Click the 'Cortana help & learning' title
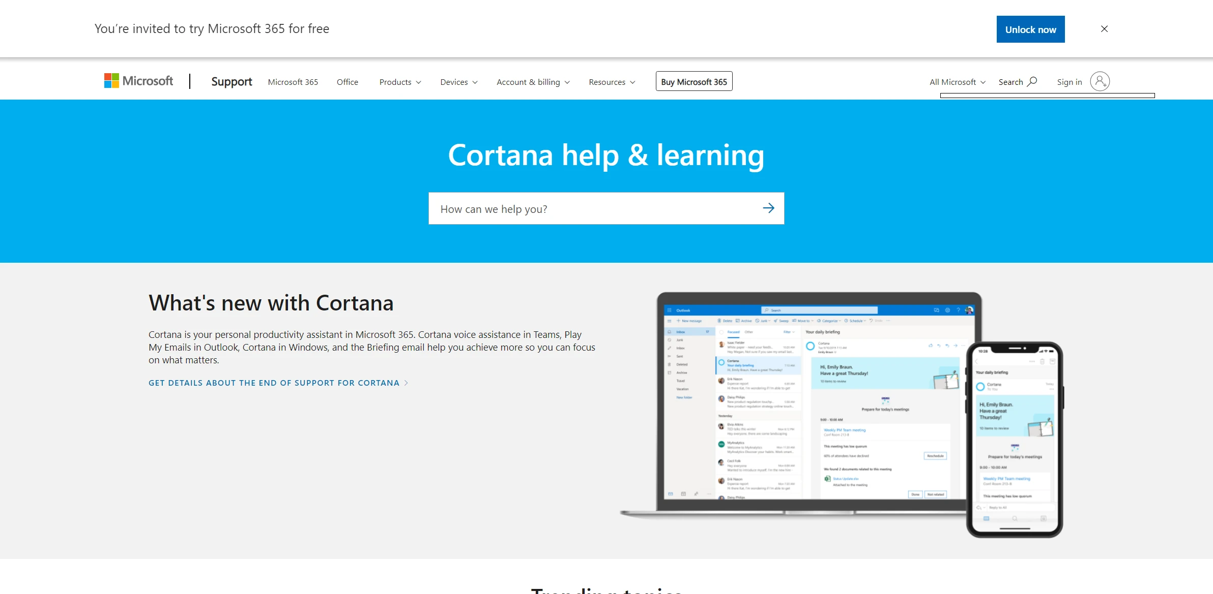The image size is (1213, 594). pyautogui.click(x=606, y=155)
